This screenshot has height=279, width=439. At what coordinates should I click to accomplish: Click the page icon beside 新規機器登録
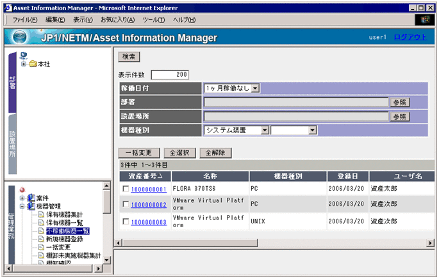[40, 239]
